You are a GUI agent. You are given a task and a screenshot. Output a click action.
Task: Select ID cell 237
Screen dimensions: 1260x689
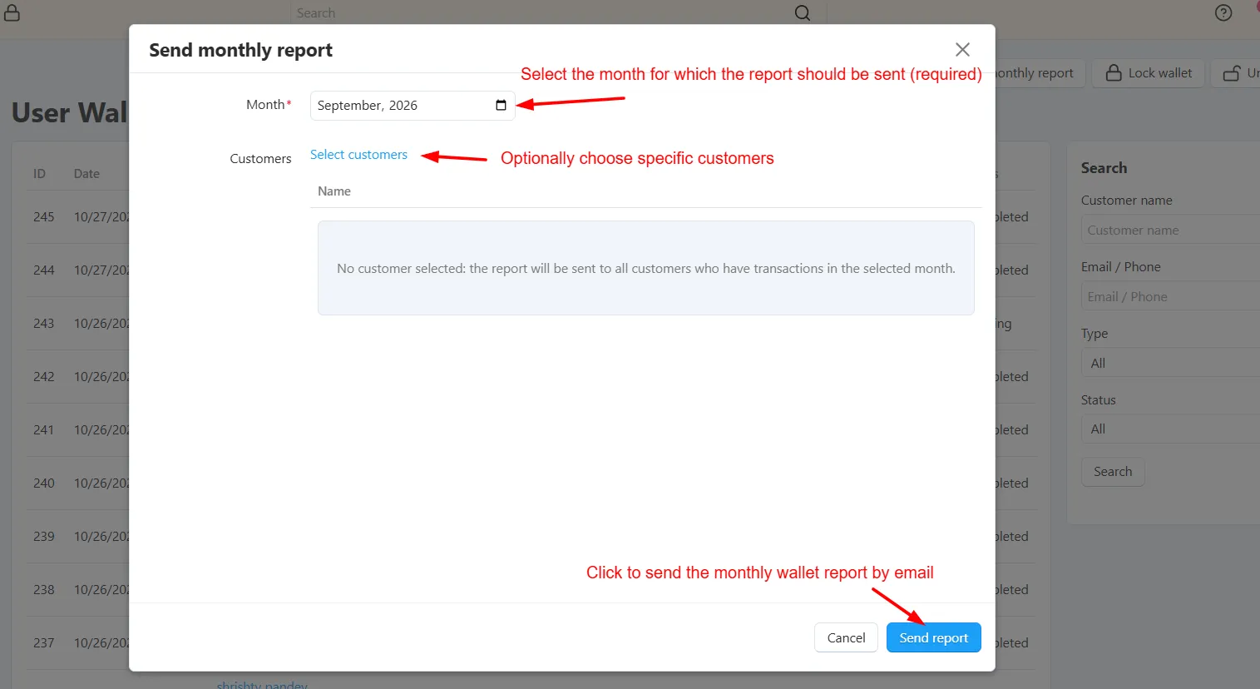(x=44, y=643)
